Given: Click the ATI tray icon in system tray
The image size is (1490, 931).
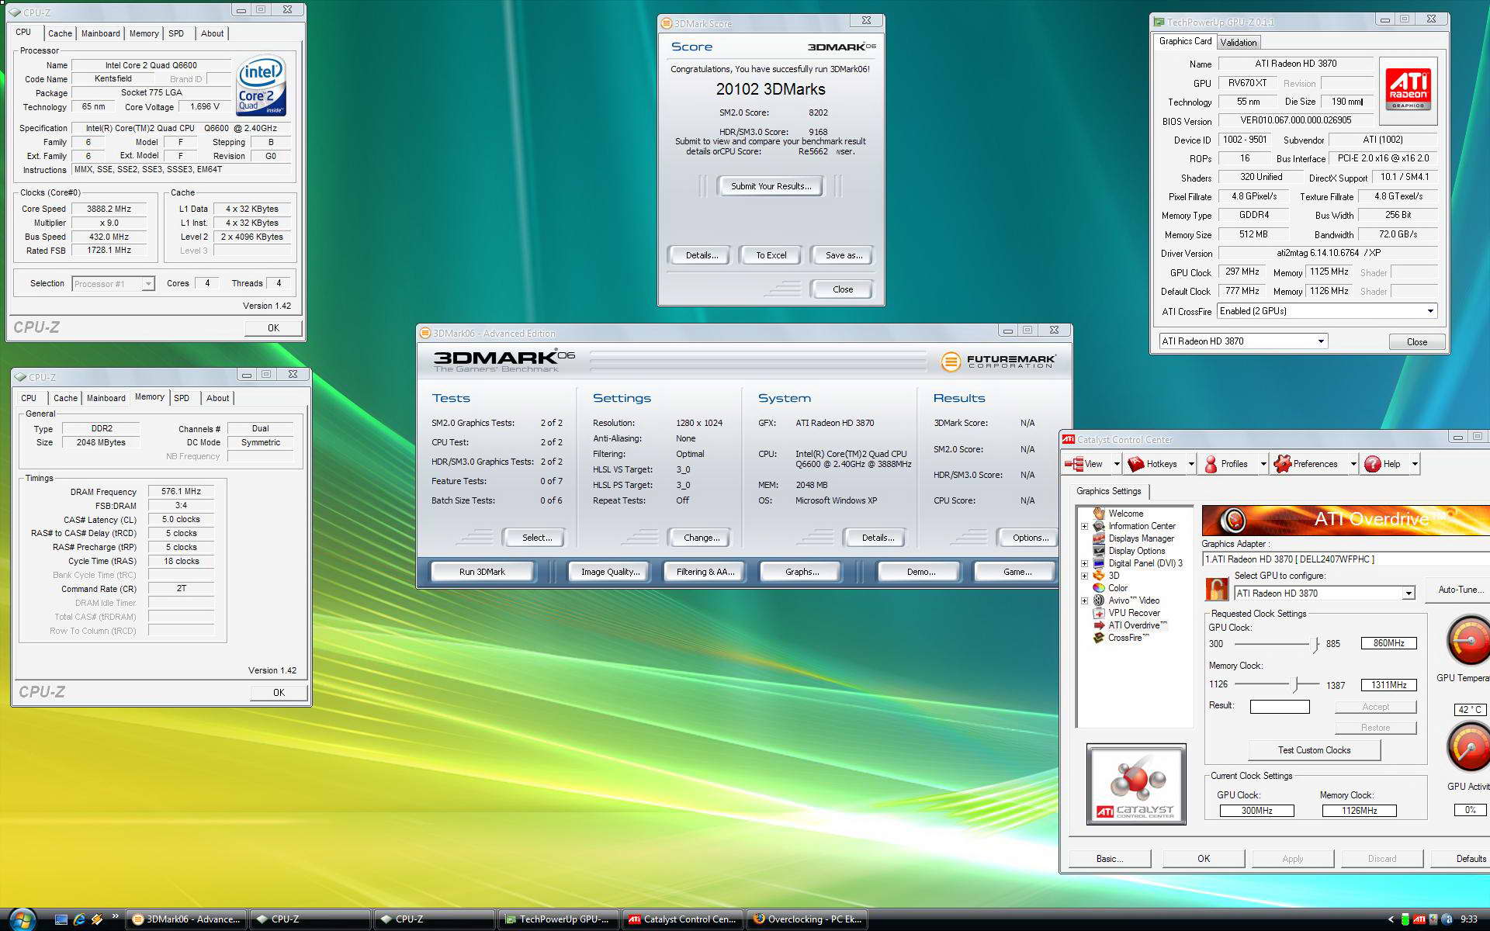Looking at the screenshot, I should click(1419, 919).
